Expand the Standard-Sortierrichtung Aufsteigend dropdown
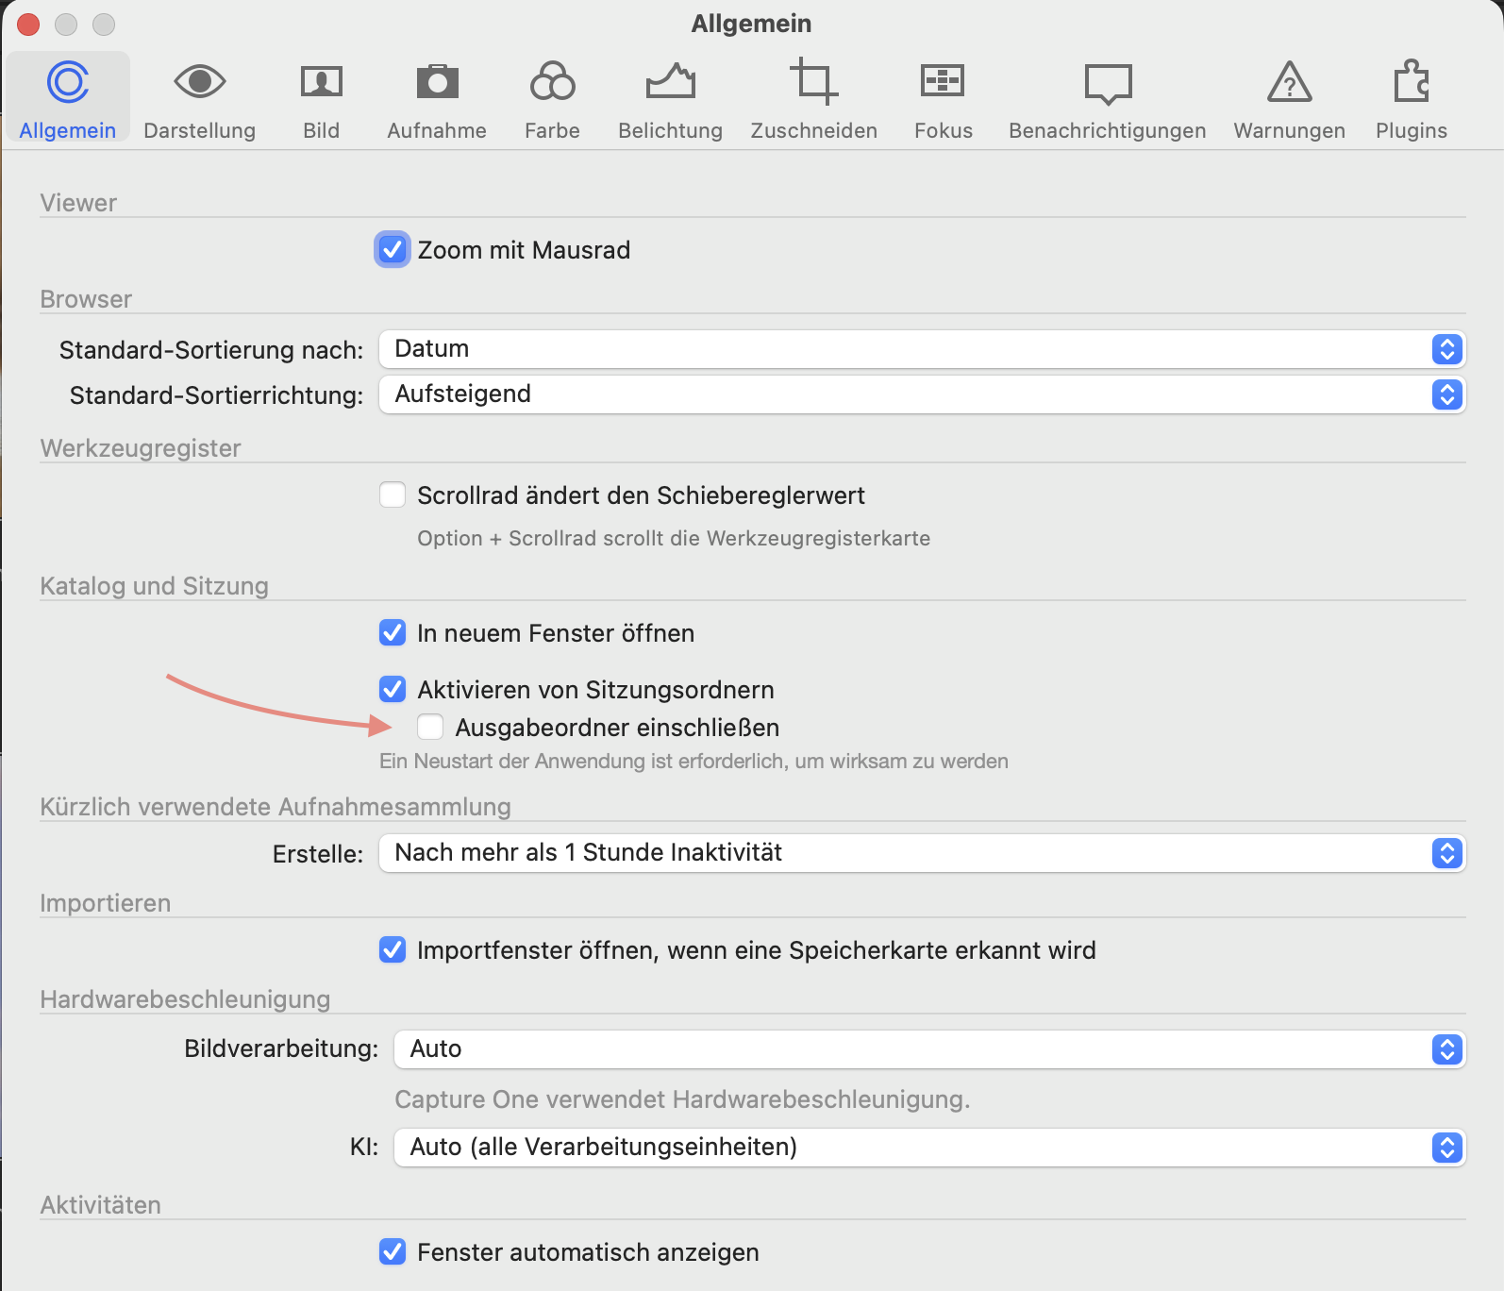The width and height of the screenshot is (1504, 1291). [921, 394]
